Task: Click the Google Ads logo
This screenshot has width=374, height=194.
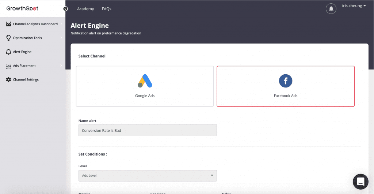Action: point(145,81)
